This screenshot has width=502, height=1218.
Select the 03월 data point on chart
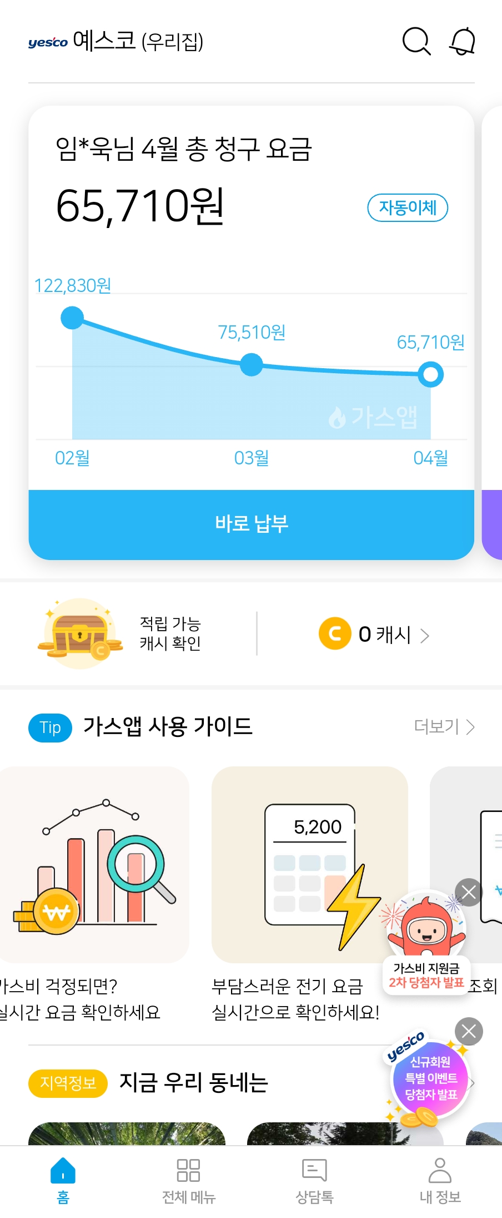252,364
